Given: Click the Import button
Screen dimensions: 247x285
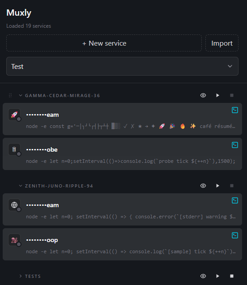Looking at the screenshot, I should click(x=222, y=43).
